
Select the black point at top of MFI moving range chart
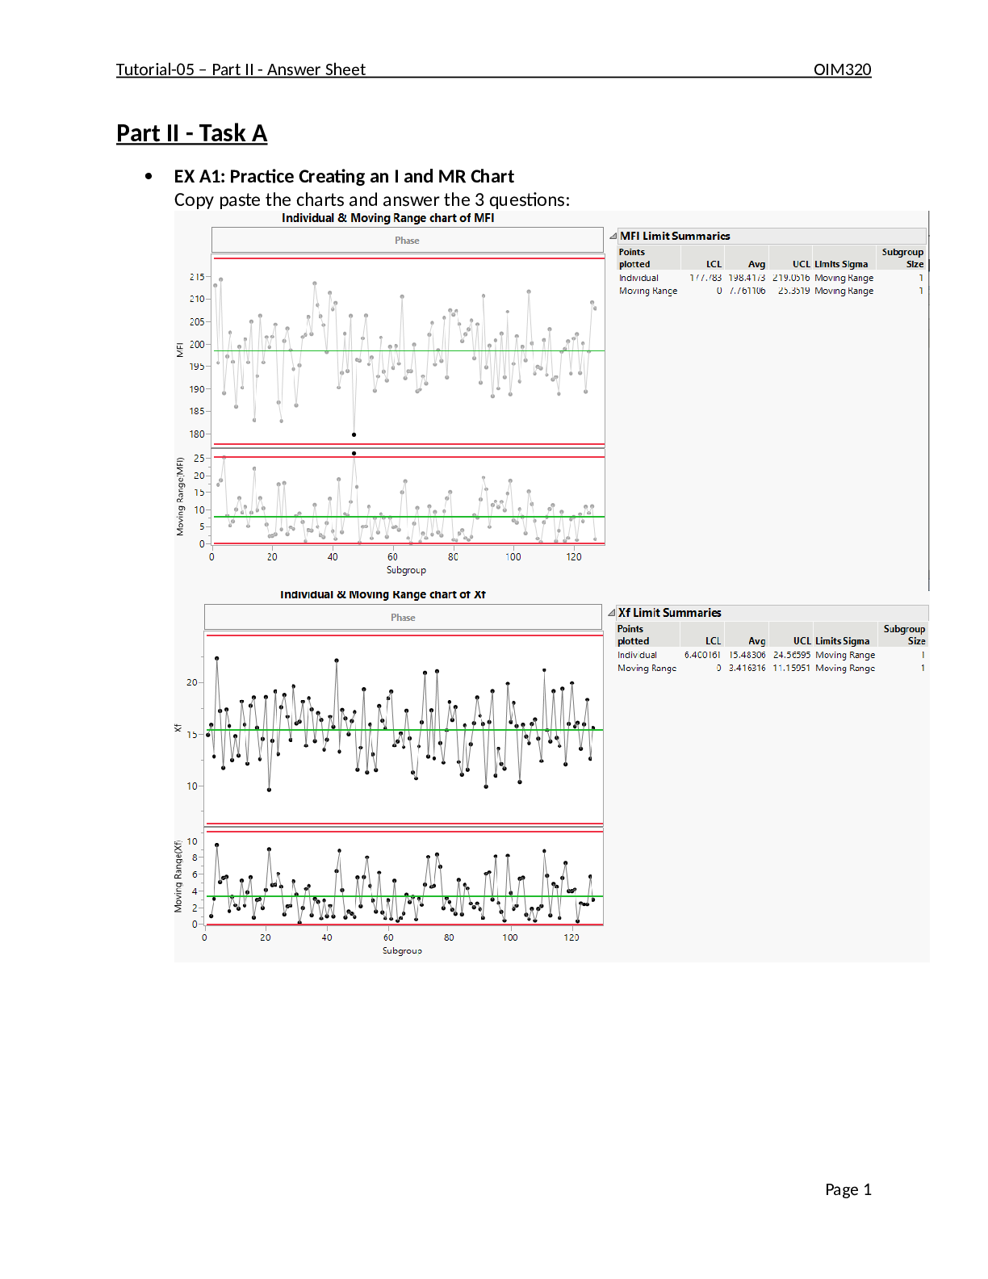pyautogui.click(x=354, y=454)
